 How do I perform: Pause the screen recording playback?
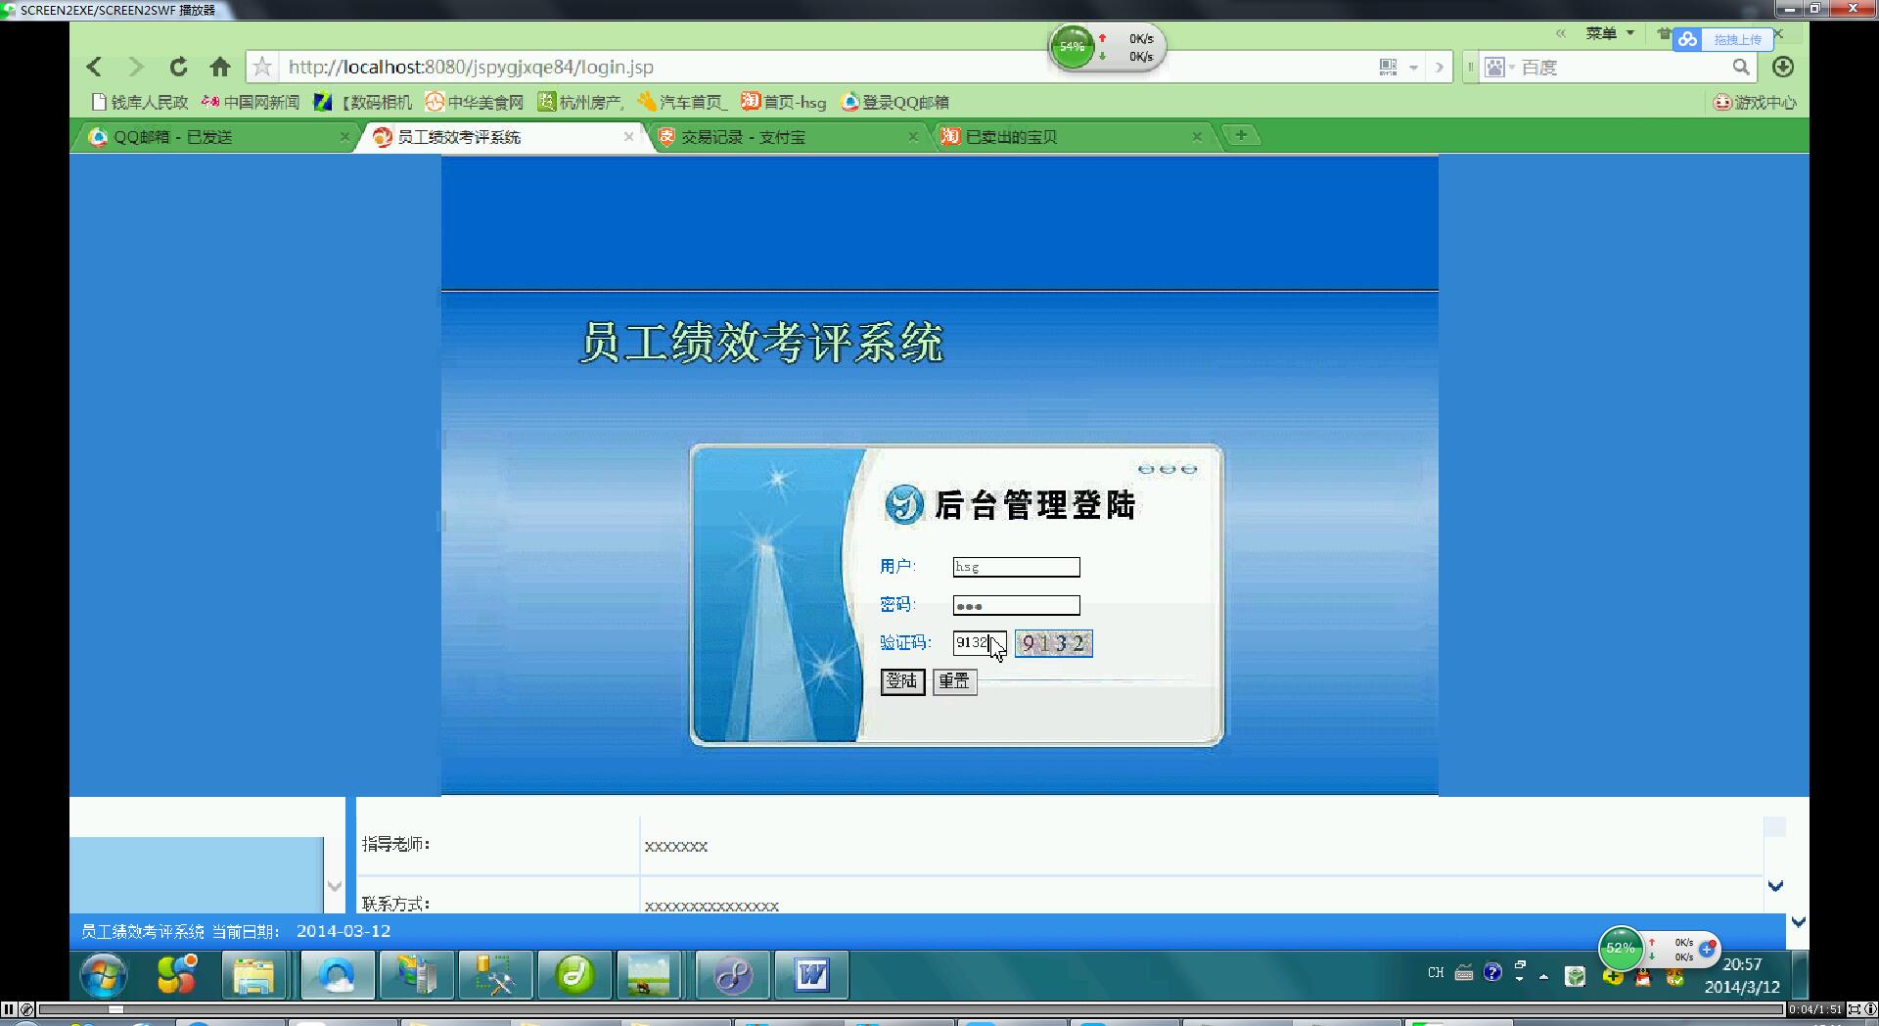9,1009
